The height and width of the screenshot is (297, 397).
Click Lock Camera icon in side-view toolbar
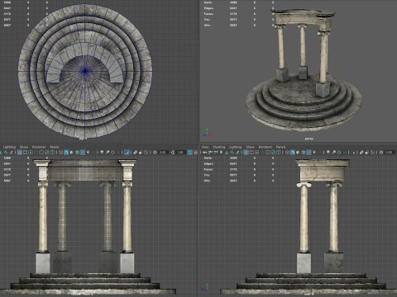coord(210,152)
